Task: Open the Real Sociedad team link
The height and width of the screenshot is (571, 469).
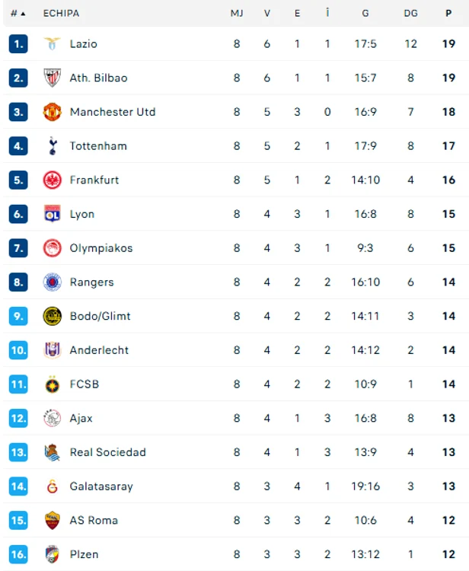Action: [108, 452]
